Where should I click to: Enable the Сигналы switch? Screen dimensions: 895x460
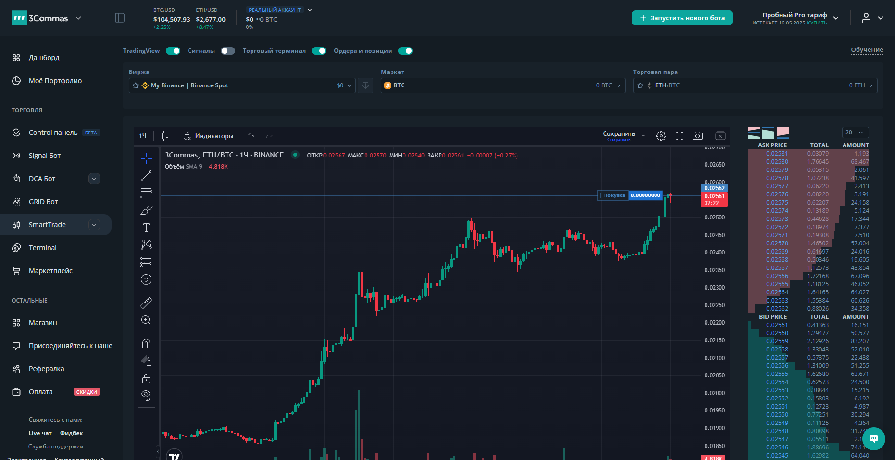click(228, 51)
